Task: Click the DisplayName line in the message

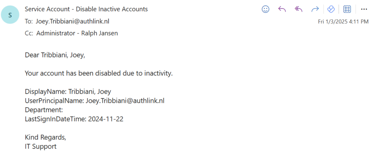Action: coord(68,92)
